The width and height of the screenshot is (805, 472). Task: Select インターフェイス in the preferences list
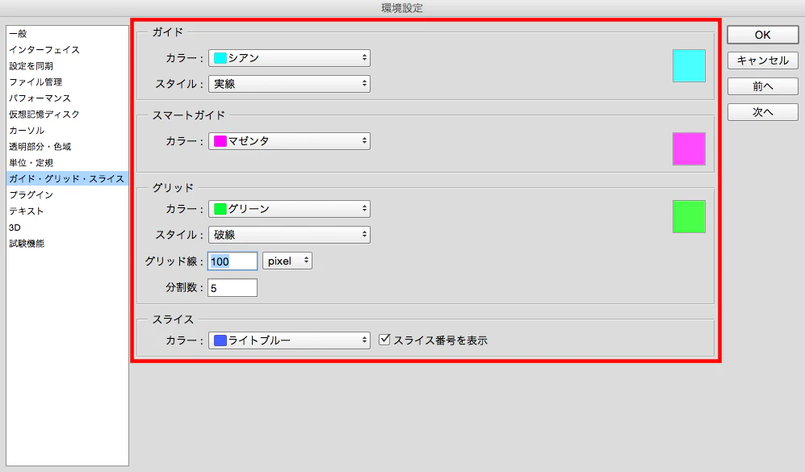click(67, 50)
